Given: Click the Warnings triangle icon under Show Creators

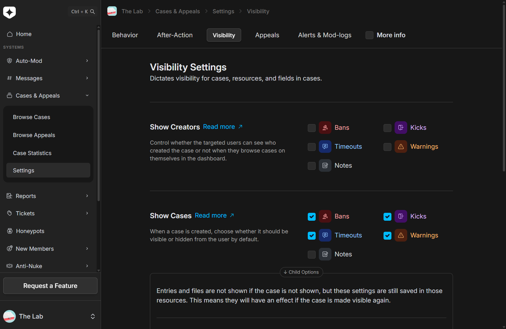Looking at the screenshot, I should [401, 147].
